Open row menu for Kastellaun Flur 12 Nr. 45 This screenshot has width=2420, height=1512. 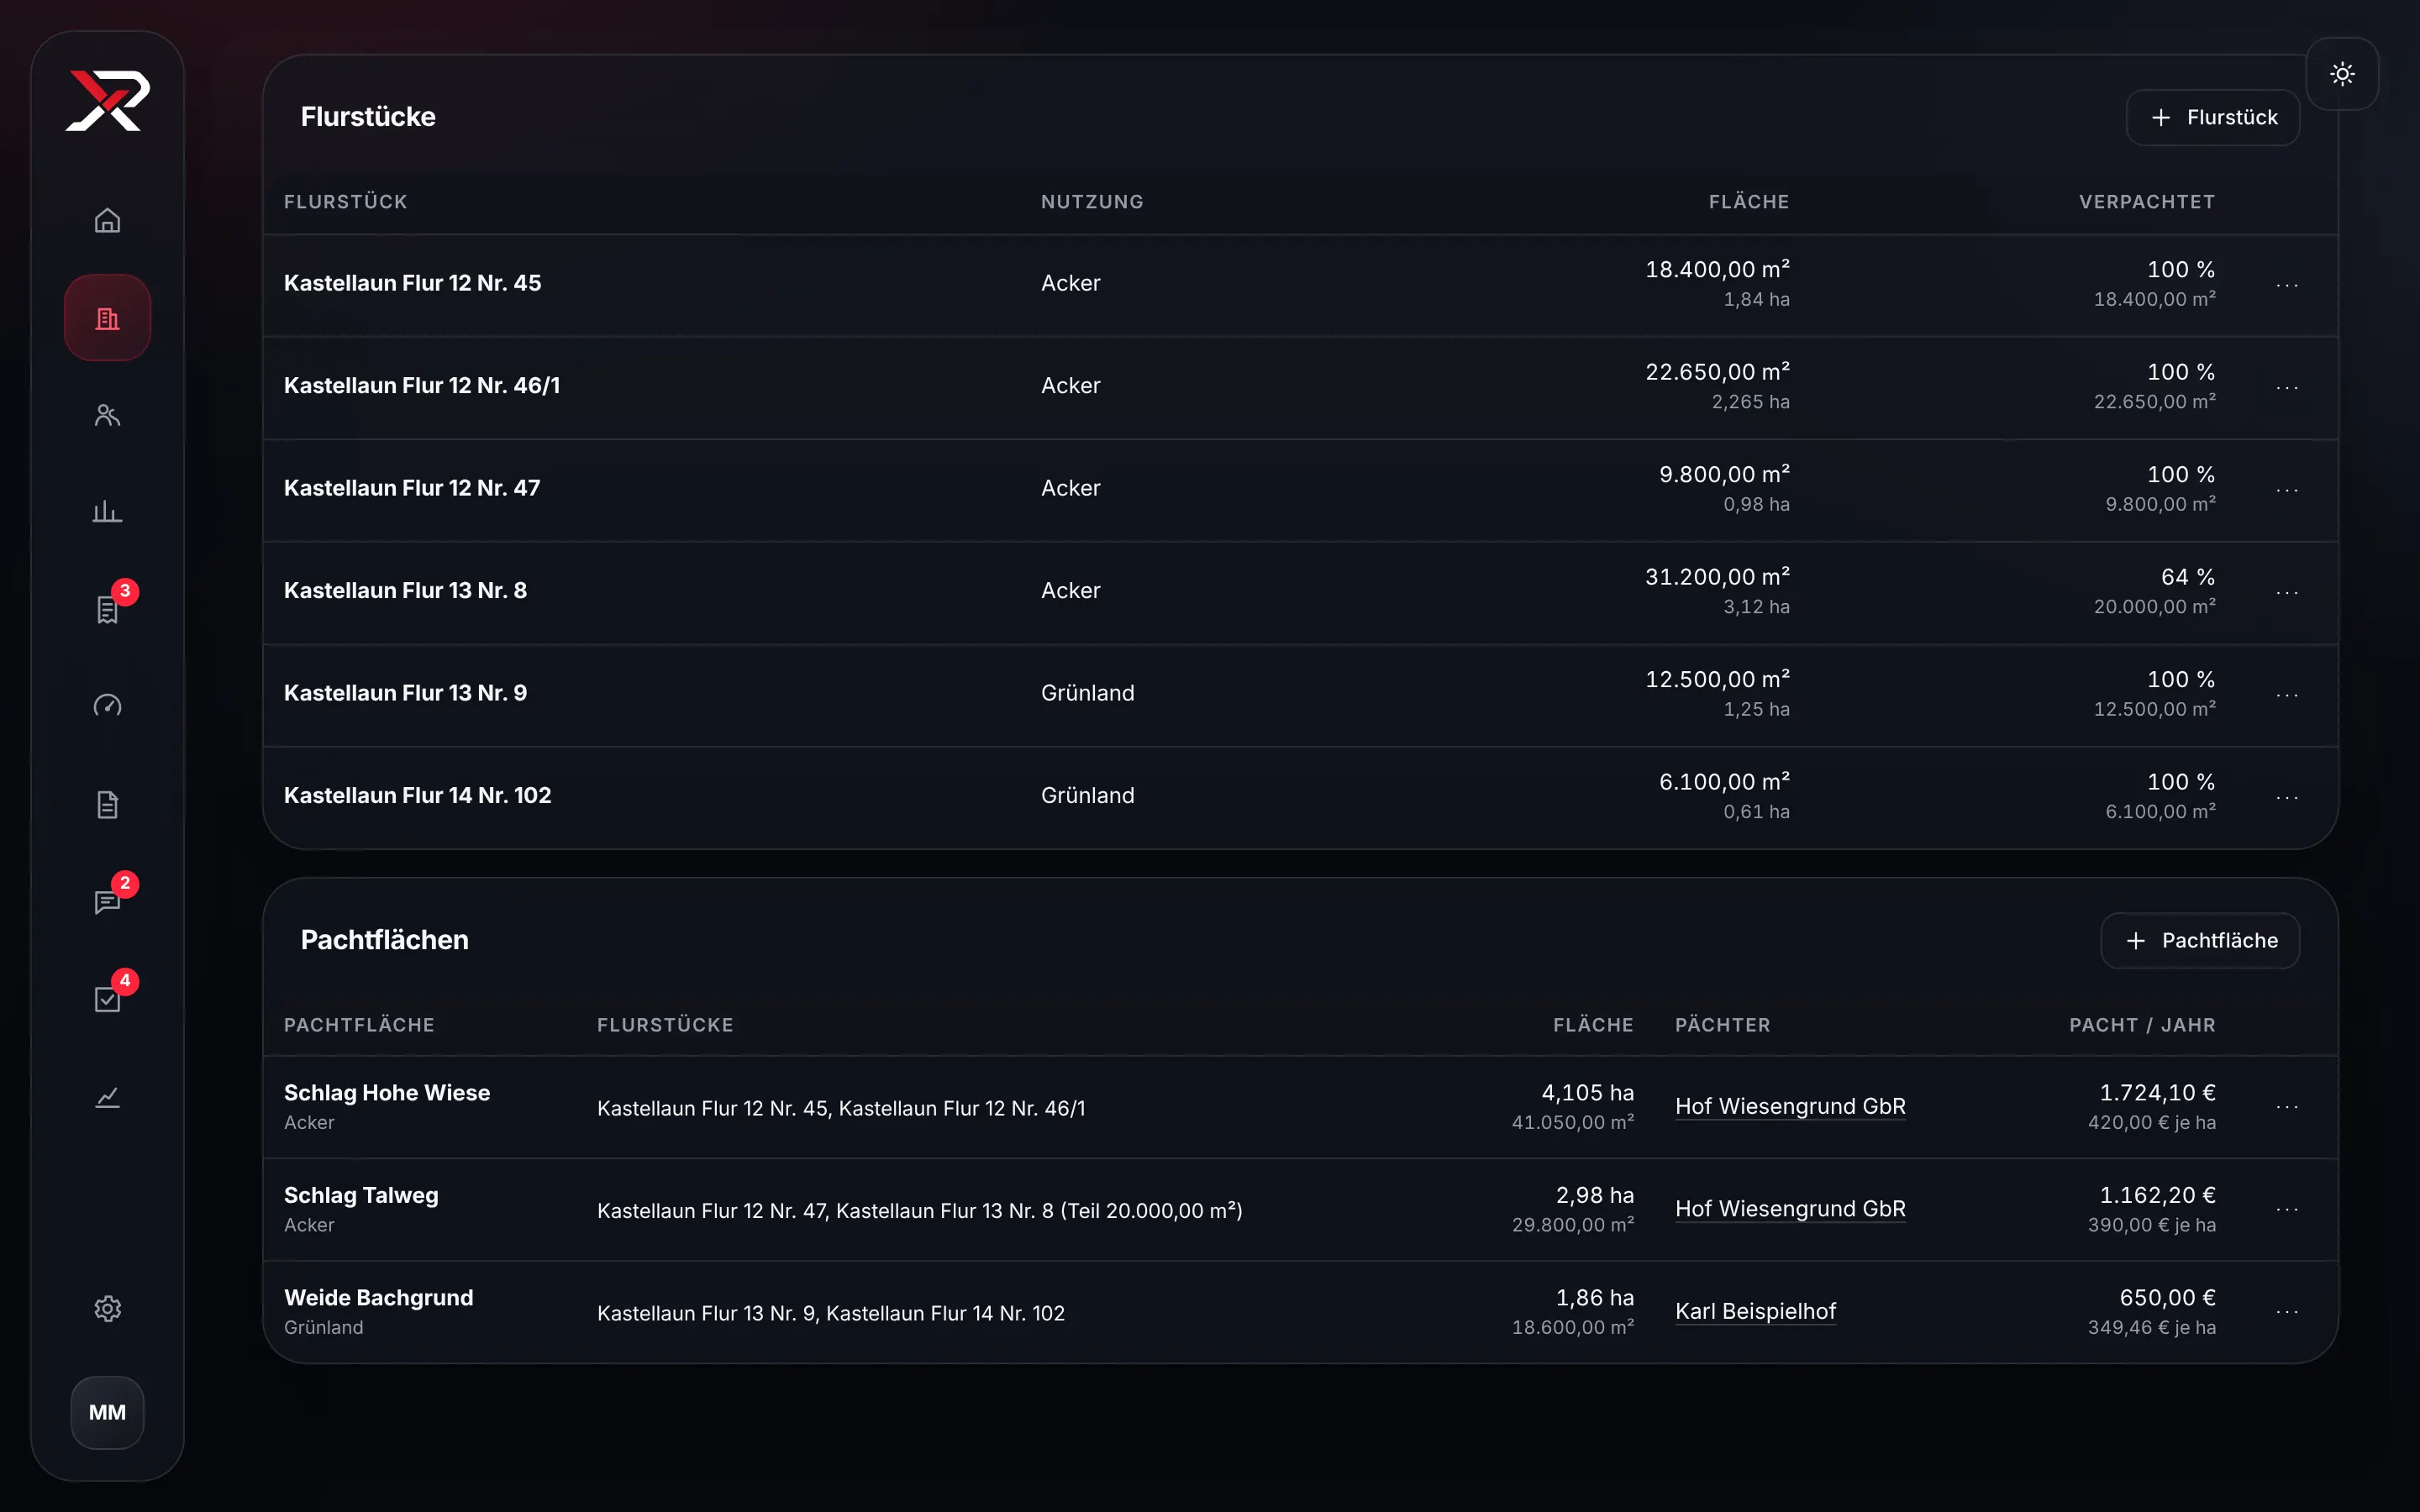coord(2287,285)
